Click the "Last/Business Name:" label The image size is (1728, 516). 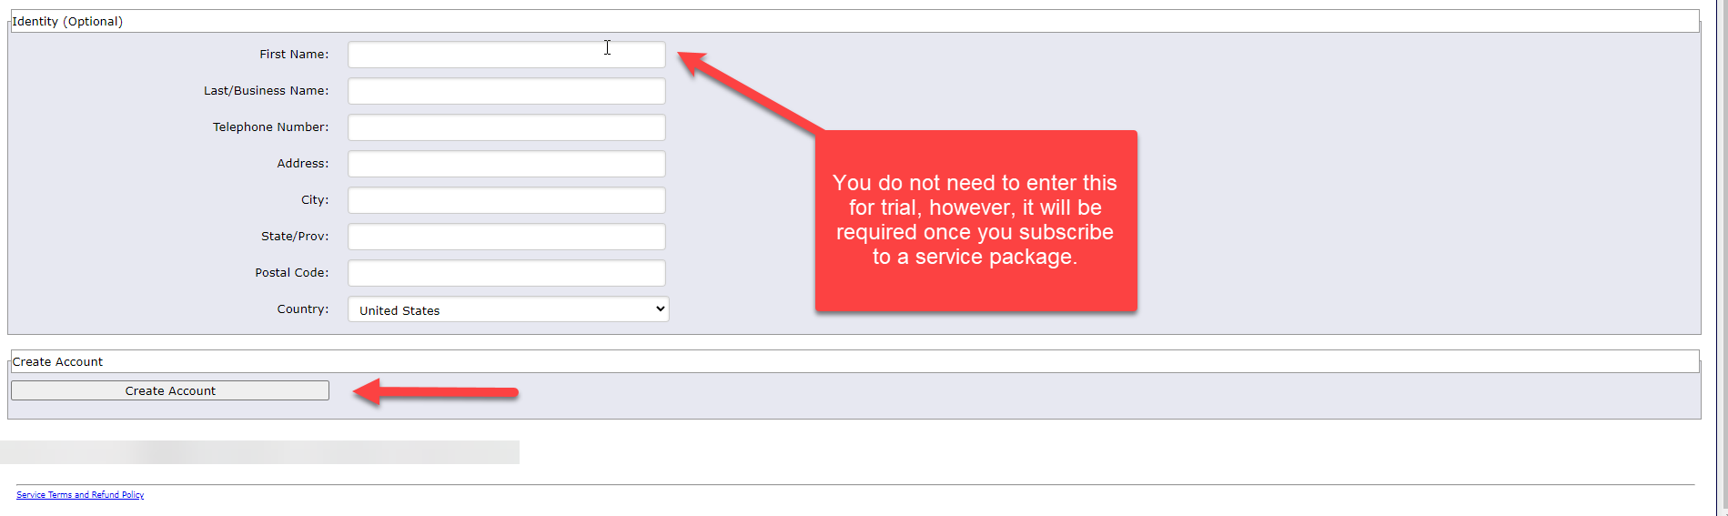coord(266,91)
